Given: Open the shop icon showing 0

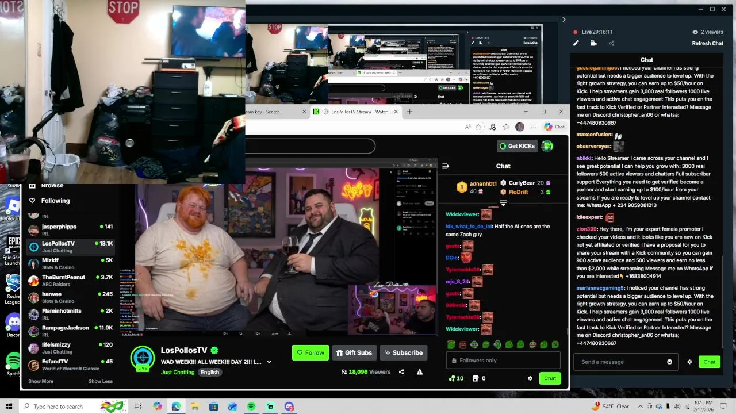Looking at the screenshot, I should click(x=479, y=378).
